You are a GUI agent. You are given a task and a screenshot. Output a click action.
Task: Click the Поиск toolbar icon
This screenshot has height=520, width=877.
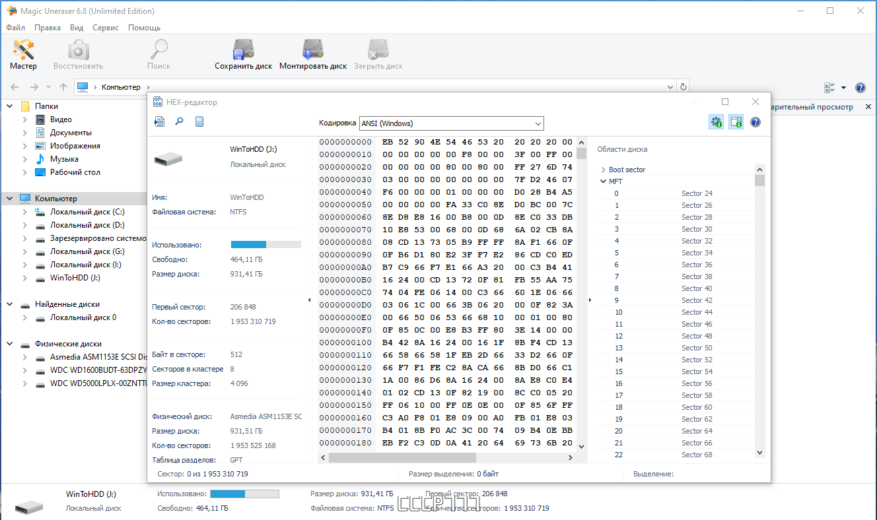(158, 54)
